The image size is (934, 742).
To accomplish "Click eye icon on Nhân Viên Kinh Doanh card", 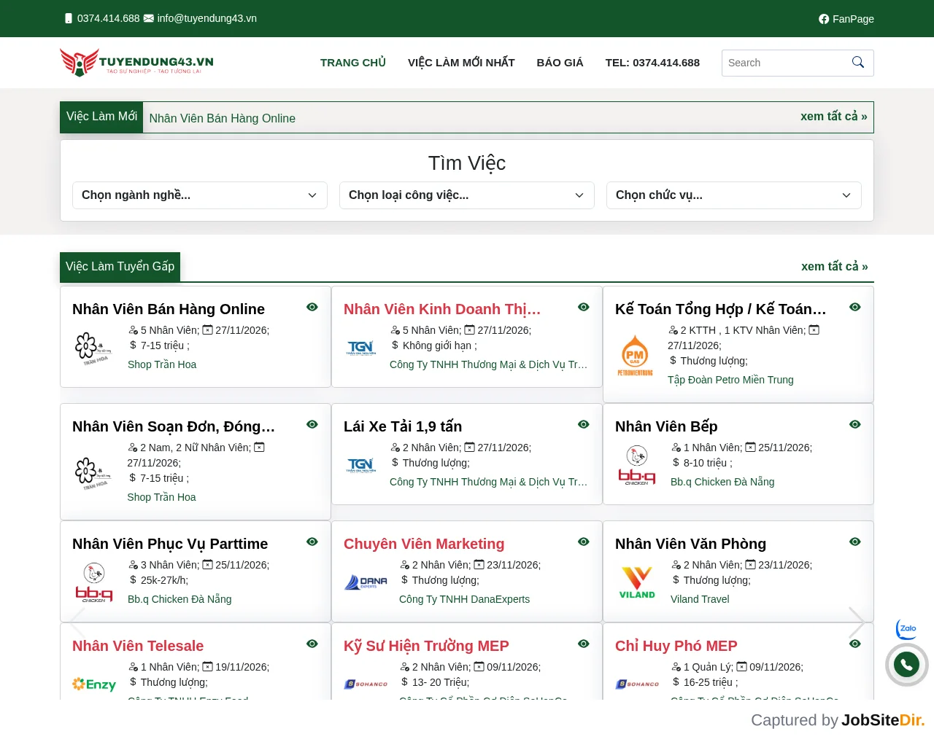I will pos(584,307).
